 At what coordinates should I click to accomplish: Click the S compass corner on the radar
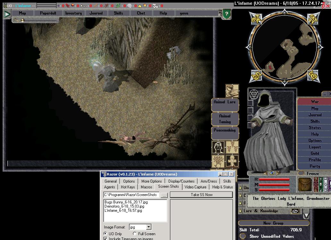[256, 76]
